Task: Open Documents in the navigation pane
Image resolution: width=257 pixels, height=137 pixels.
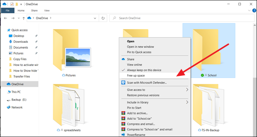Action: click(21, 48)
